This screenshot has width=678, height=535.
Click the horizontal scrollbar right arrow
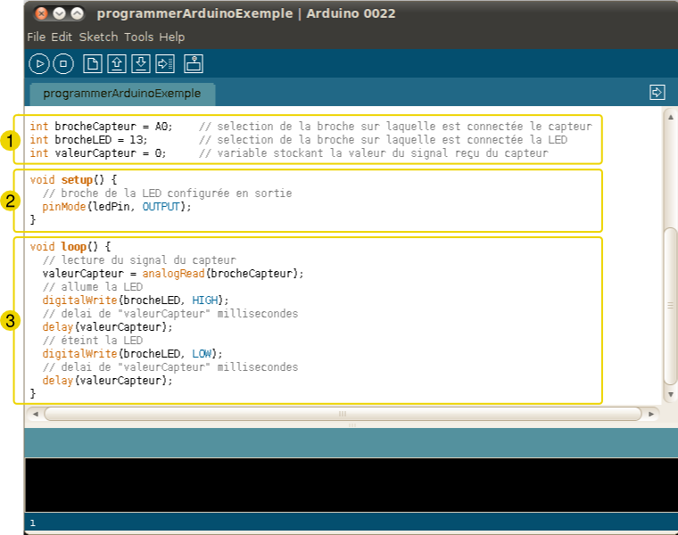[651, 414]
